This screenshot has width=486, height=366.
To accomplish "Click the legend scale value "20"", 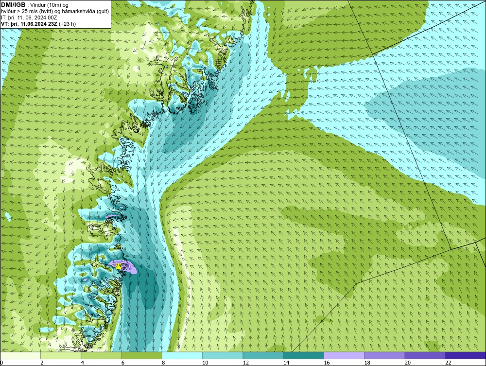I will click(x=408, y=363).
